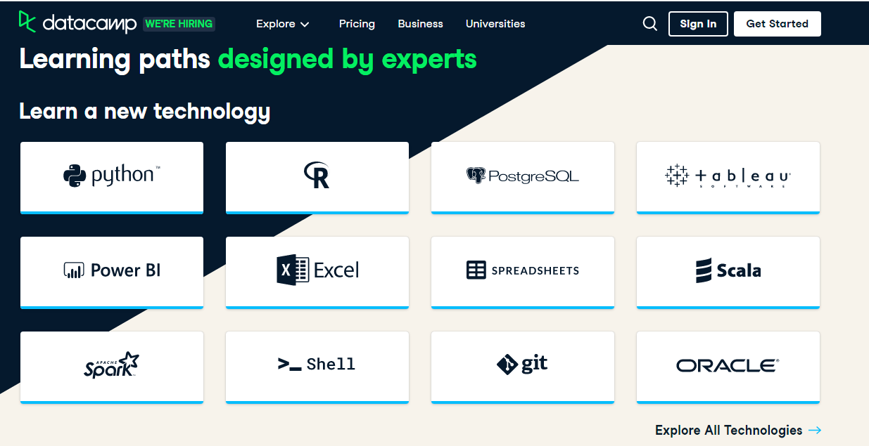Open the search magnifier icon
Screen dimensions: 869x446
point(649,24)
